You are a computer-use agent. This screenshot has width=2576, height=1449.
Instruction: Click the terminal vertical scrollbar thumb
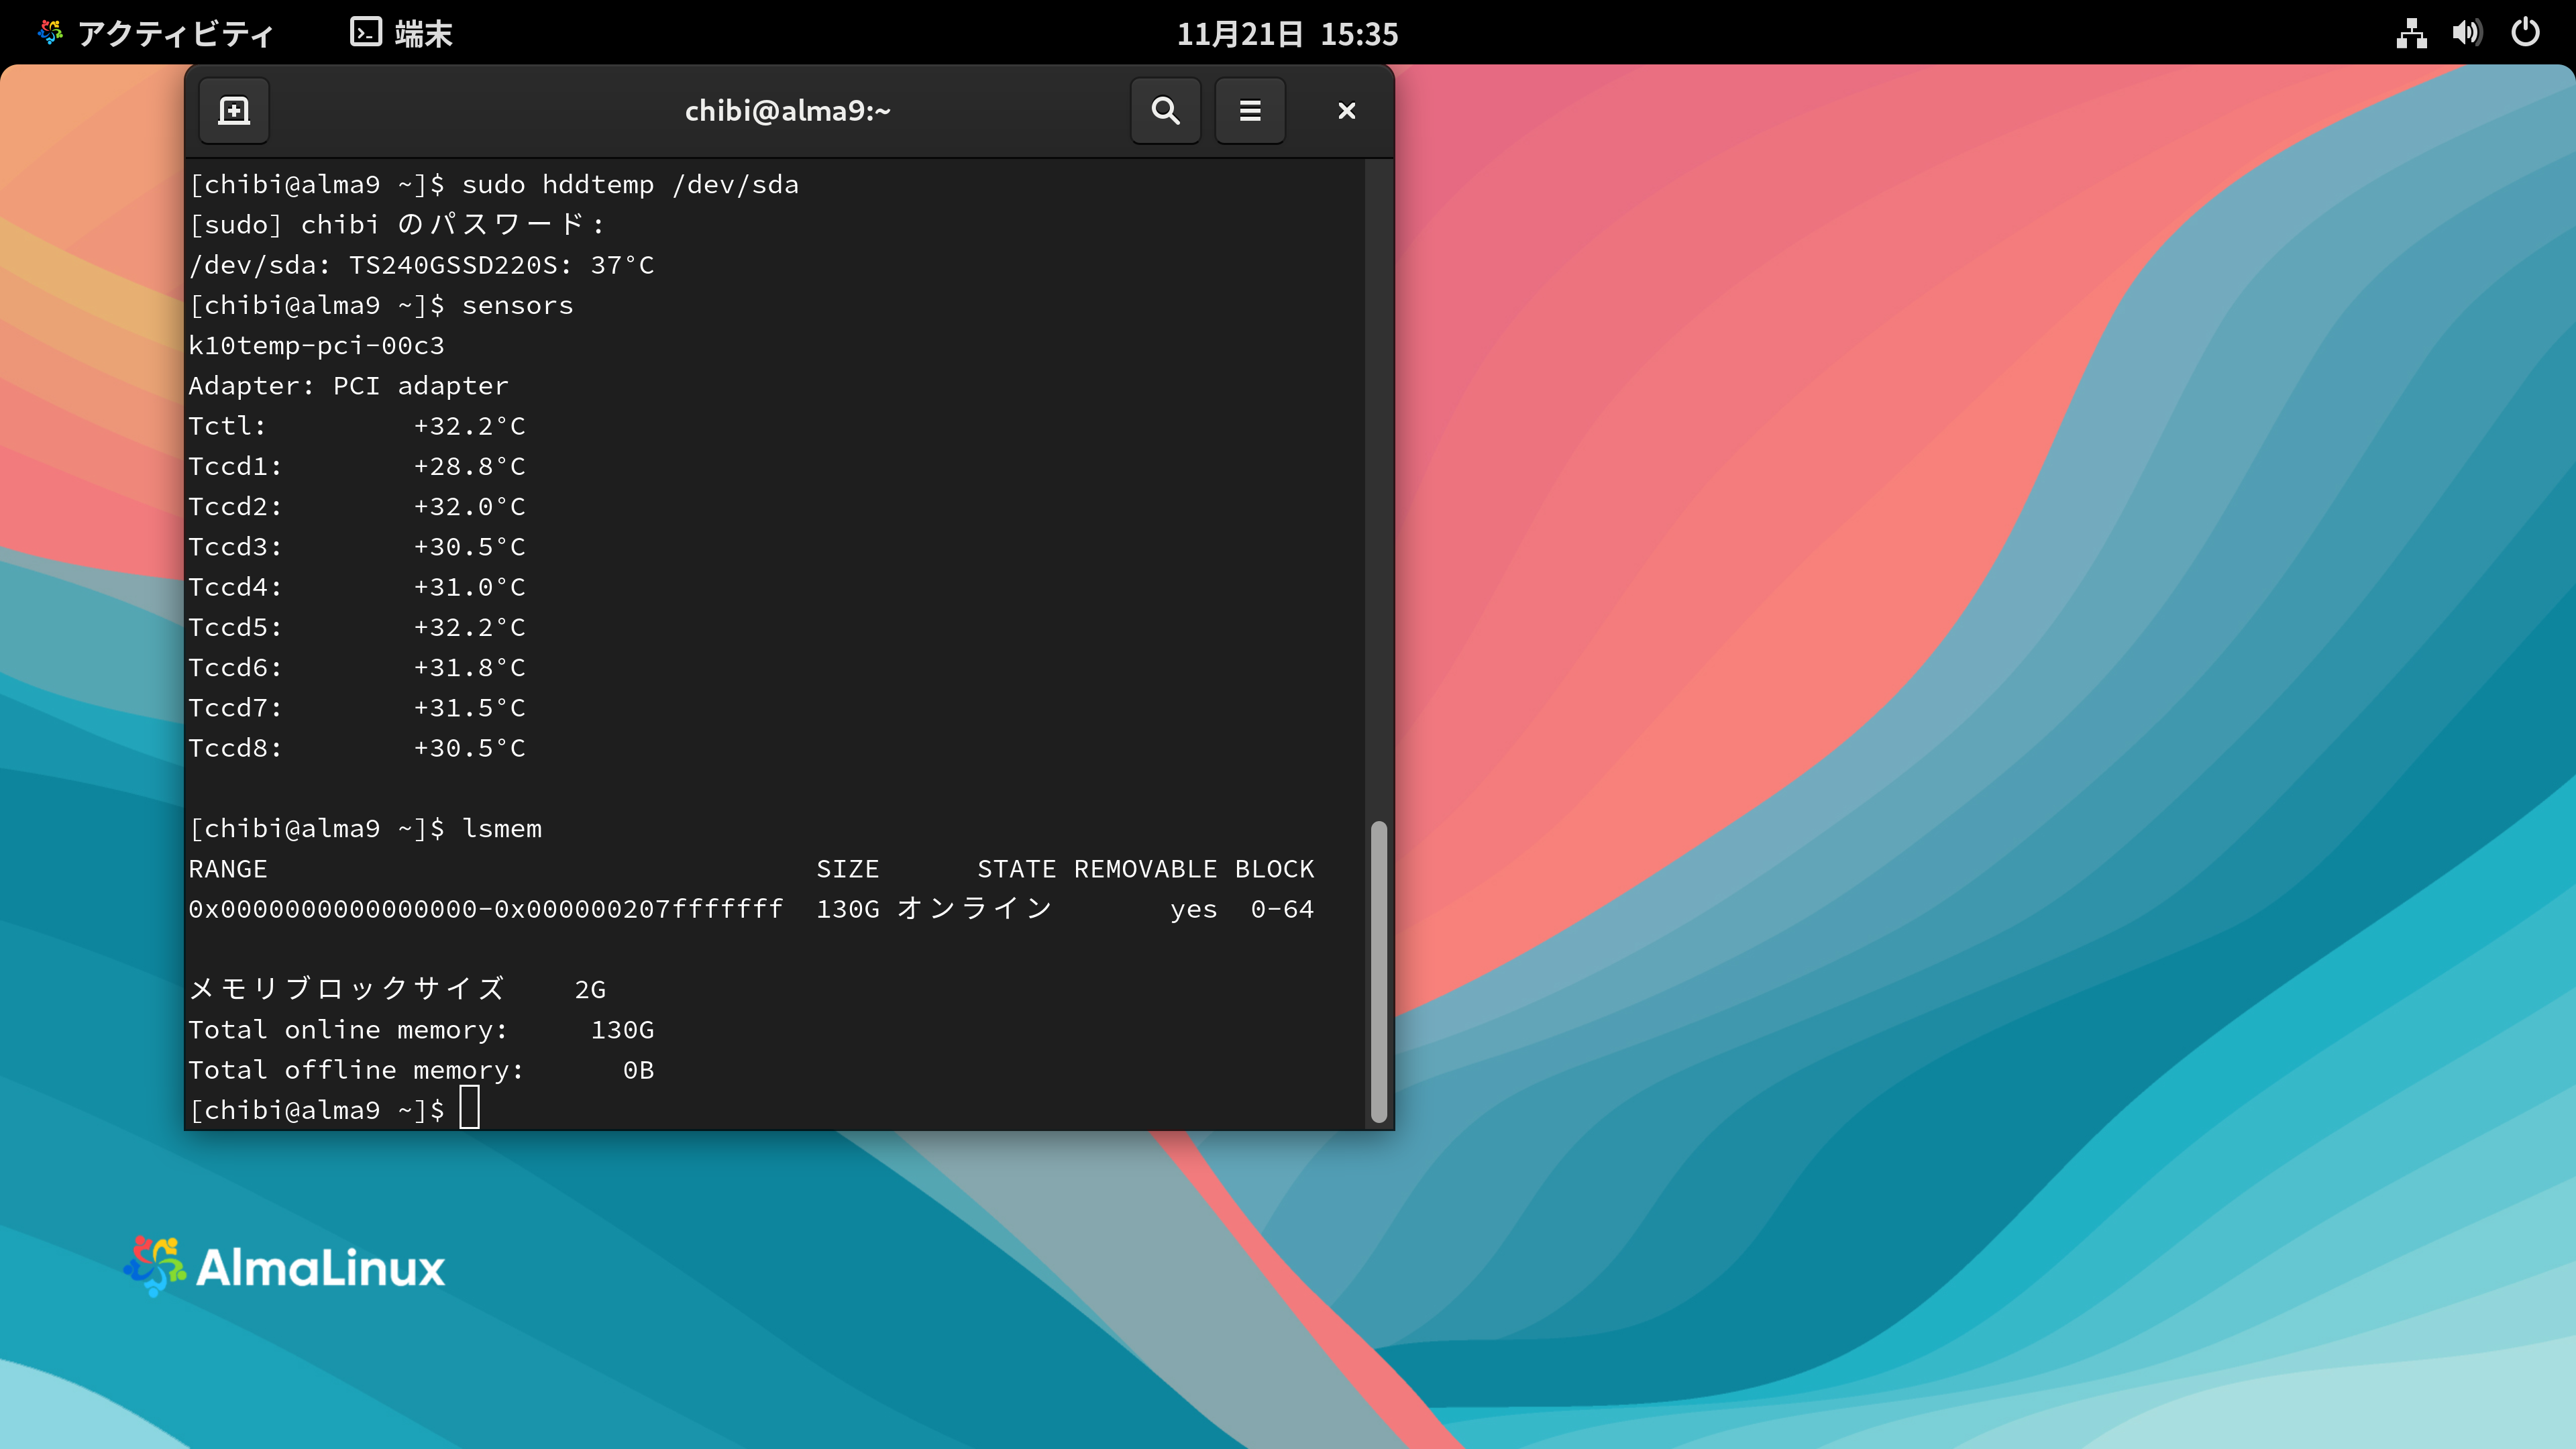[1378, 970]
